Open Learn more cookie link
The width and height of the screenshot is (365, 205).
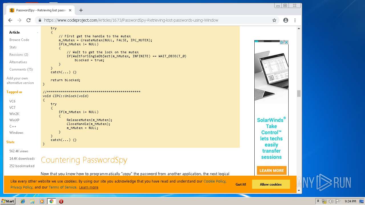point(89,187)
